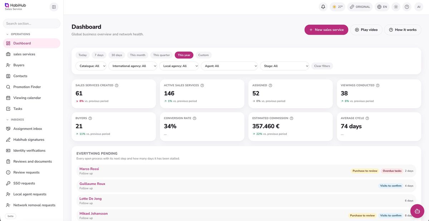The image size is (429, 221).
Task: Open Review requests
Action: [31, 172]
